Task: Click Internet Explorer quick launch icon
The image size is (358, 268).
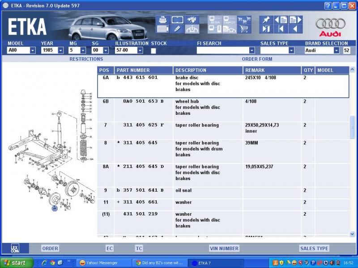Action: [x=44, y=263]
